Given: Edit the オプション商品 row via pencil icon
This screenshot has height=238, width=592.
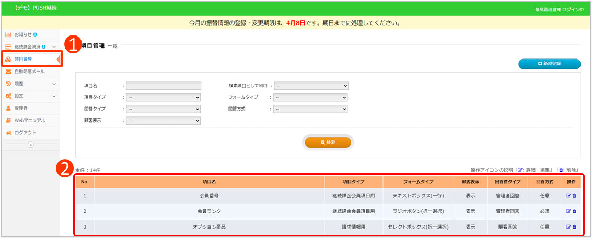Looking at the screenshot, I should [568, 227].
